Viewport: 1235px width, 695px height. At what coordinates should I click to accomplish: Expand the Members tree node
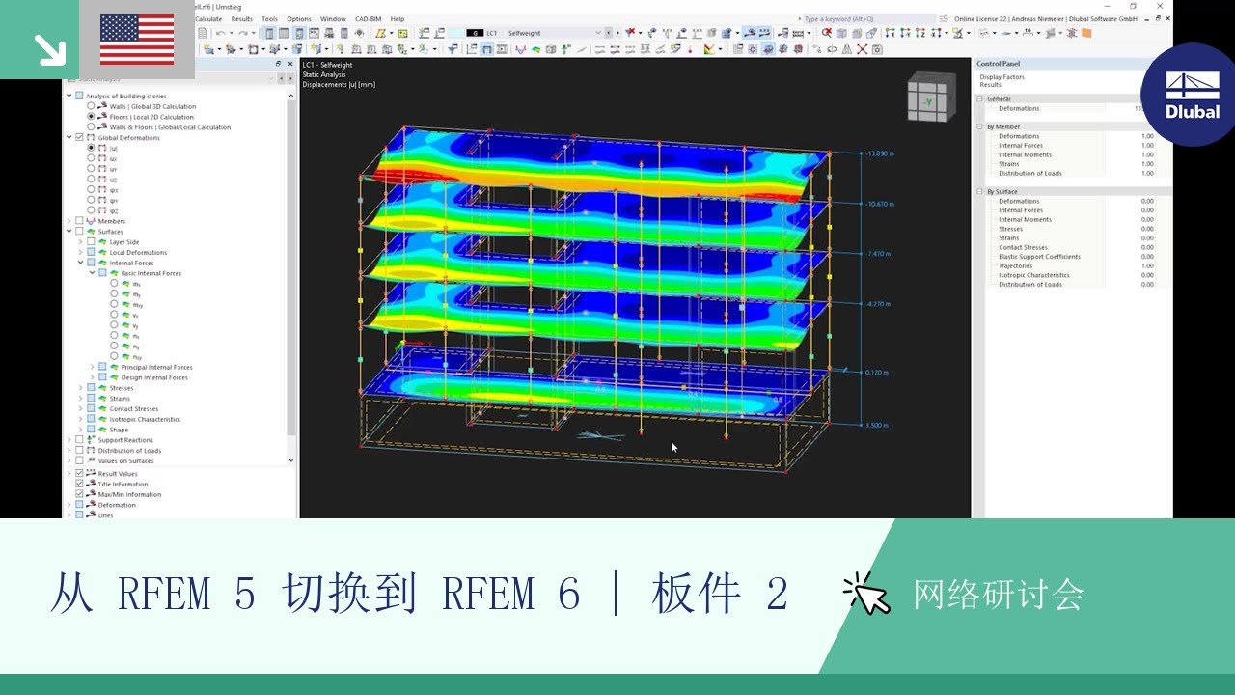tap(69, 221)
